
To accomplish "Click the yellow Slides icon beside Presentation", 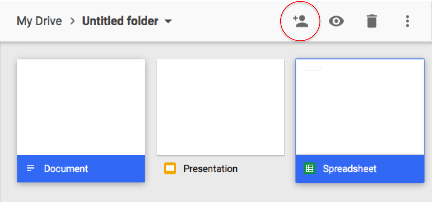I will pos(170,169).
